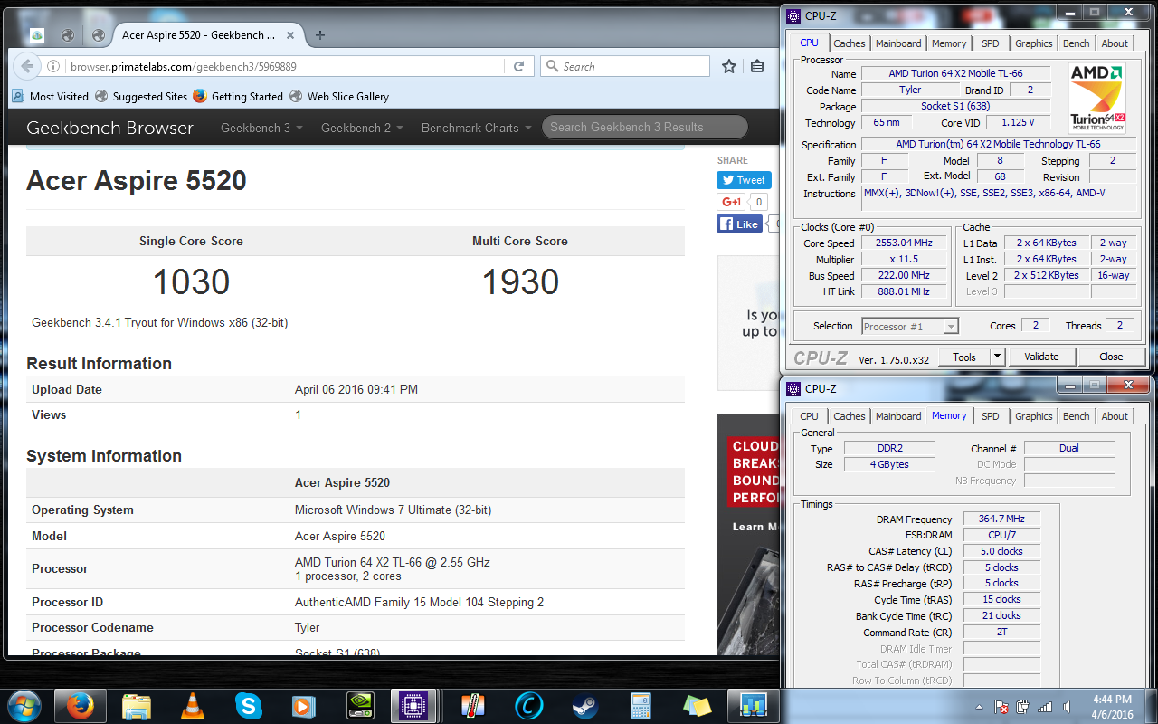Screen dimensions: 1158x724
Task: Open Web Slice Gallery bookmark
Action: pyautogui.click(x=339, y=96)
